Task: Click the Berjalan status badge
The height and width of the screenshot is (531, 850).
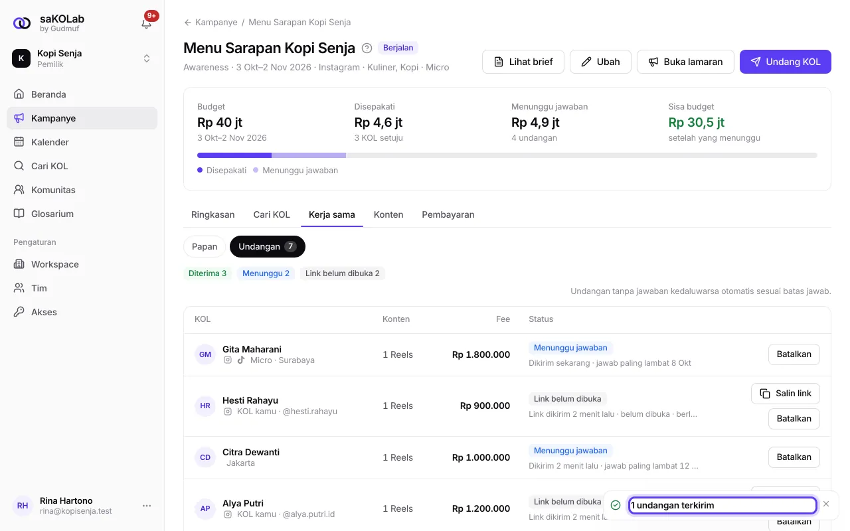Action: coord(398,48)
